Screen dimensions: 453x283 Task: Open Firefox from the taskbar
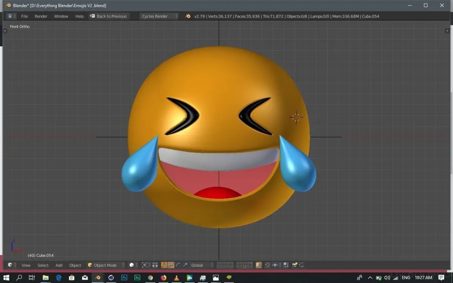click(163, 278)
